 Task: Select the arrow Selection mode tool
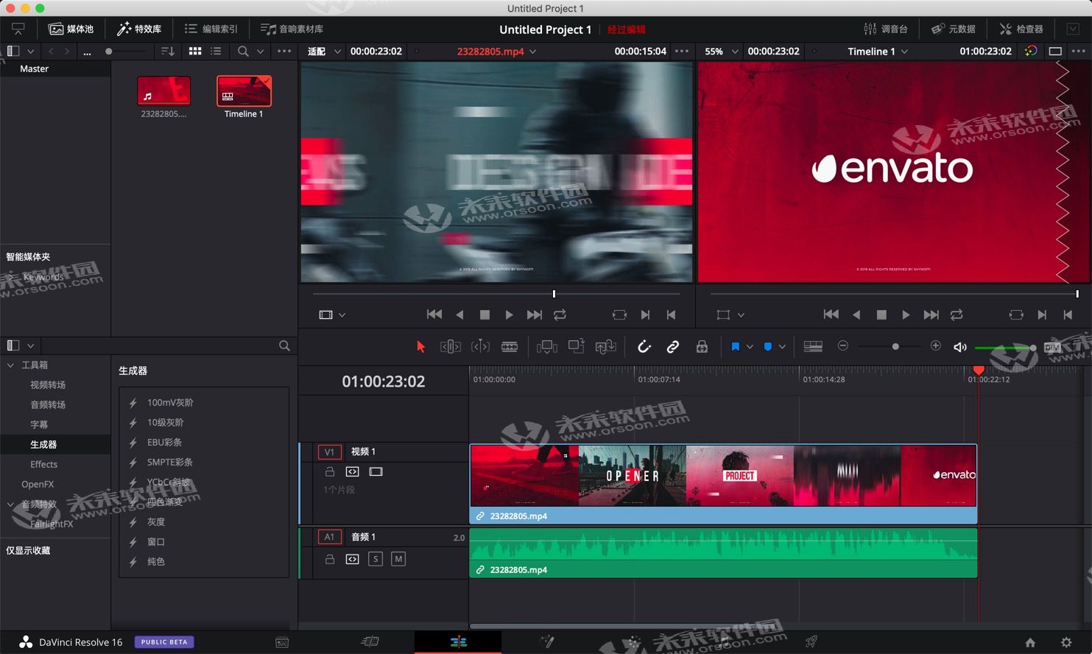click(420, 347)
